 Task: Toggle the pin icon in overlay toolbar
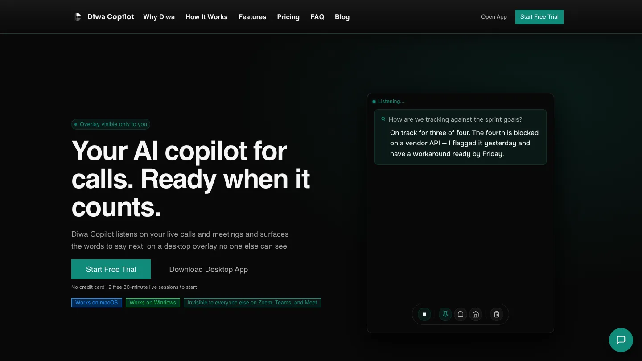445,314
